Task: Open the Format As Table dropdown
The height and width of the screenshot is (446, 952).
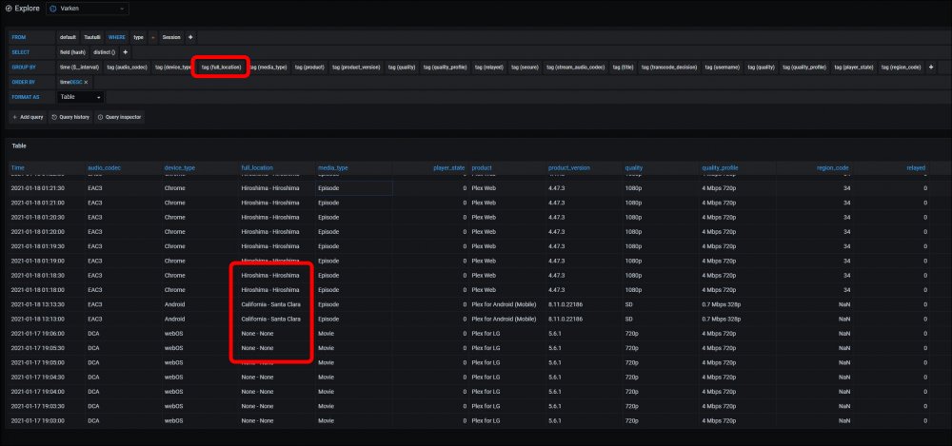Action: pos(81,97)
